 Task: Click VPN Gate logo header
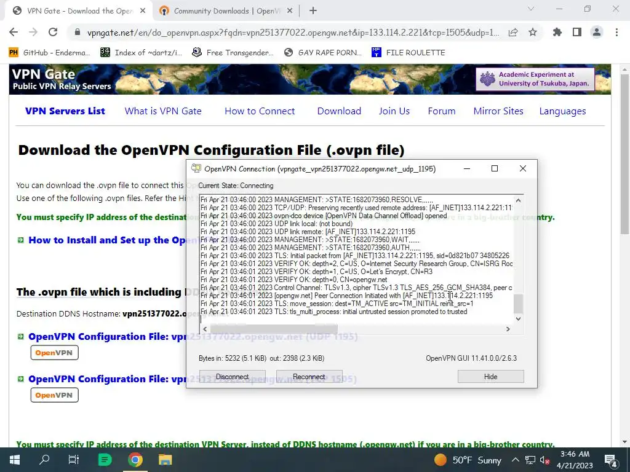[62, 79]
